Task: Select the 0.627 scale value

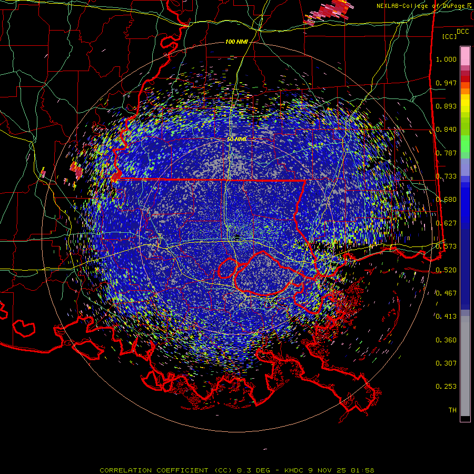Action: pyautogui.click(x=446, y=223)
